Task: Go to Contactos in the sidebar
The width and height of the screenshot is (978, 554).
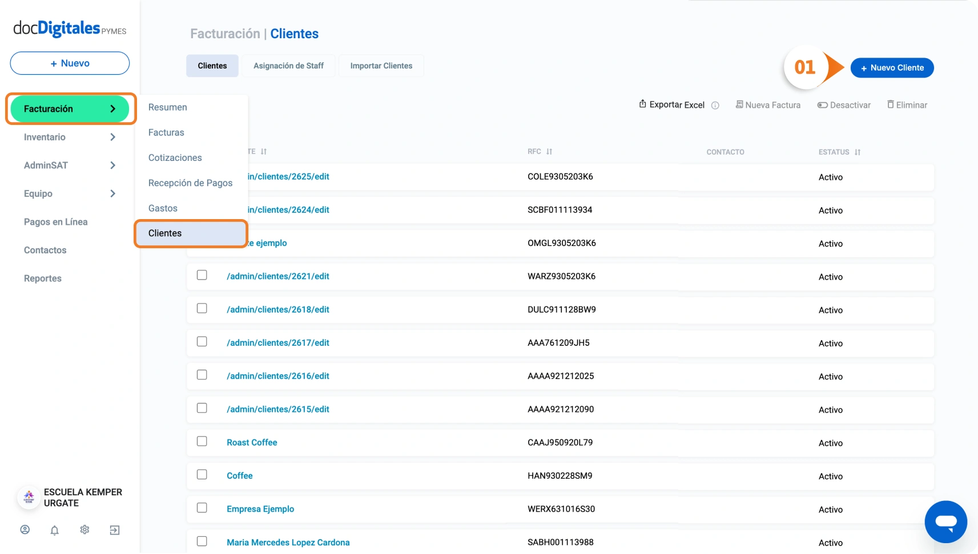Action: (45, 250)
